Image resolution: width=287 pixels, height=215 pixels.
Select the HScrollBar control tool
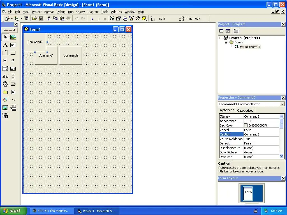tap(5, 76)
